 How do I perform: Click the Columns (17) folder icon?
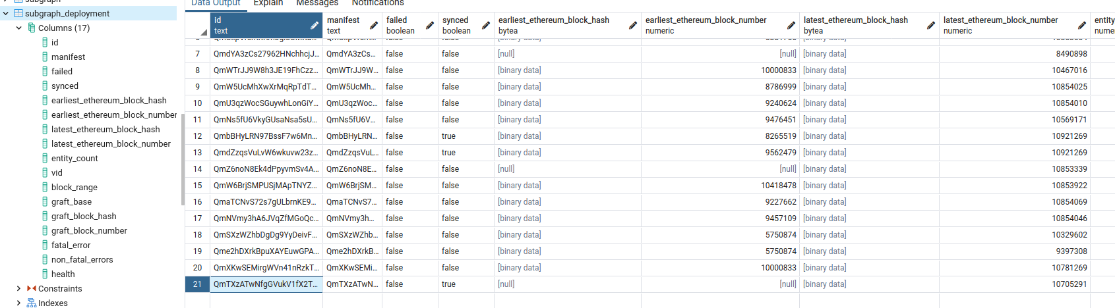point(32,28)
